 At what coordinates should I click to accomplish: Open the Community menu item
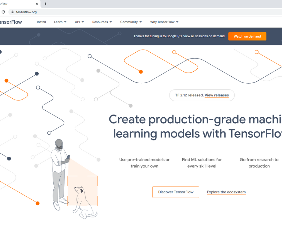point(129,22)
